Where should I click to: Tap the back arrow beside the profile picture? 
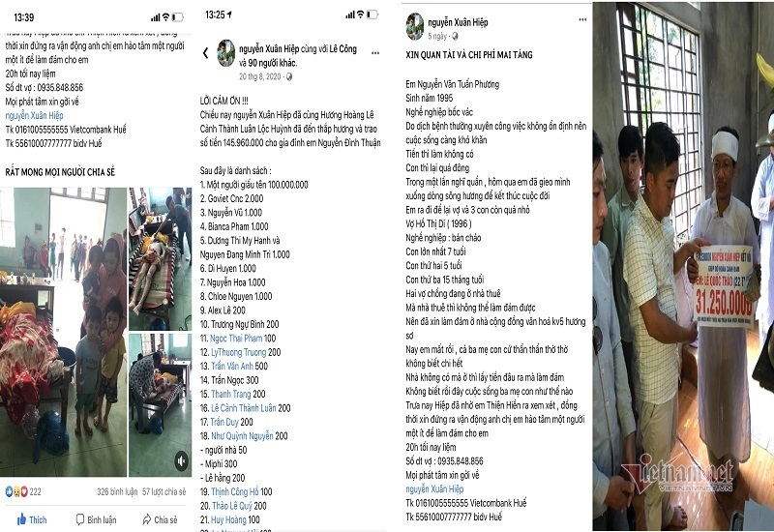tap(205, 53)
